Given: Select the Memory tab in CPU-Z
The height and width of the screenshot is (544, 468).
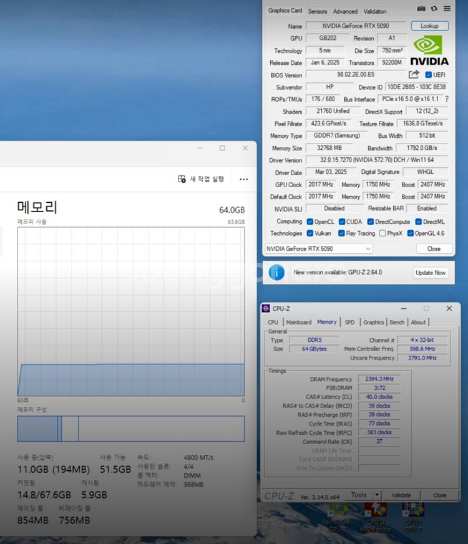Looking at the screenshot, I should pyautogui.click(x=327, y=322).
